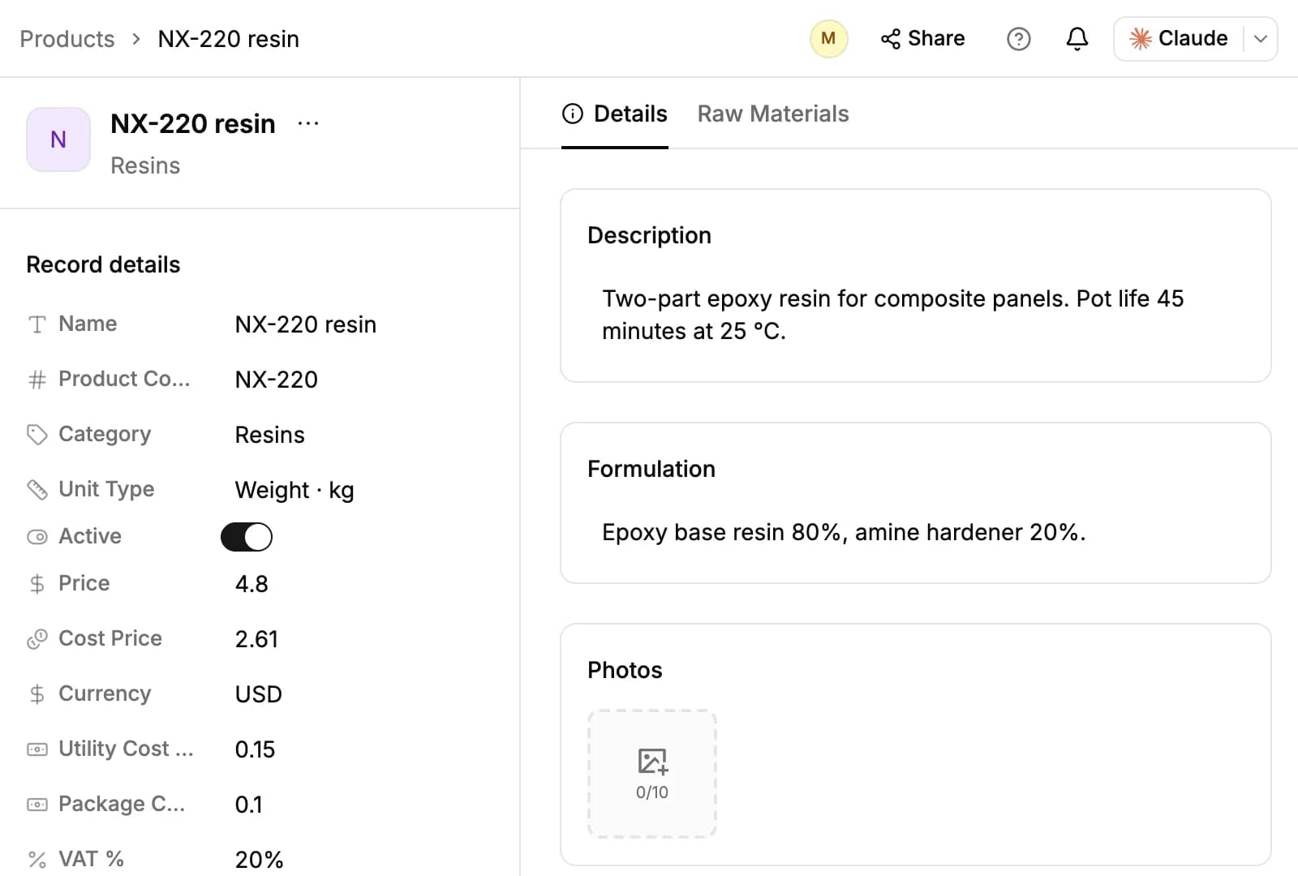Edit the Cost Price value 2.61
This screenshot has height=876, width=1298.
coord(256,639)
